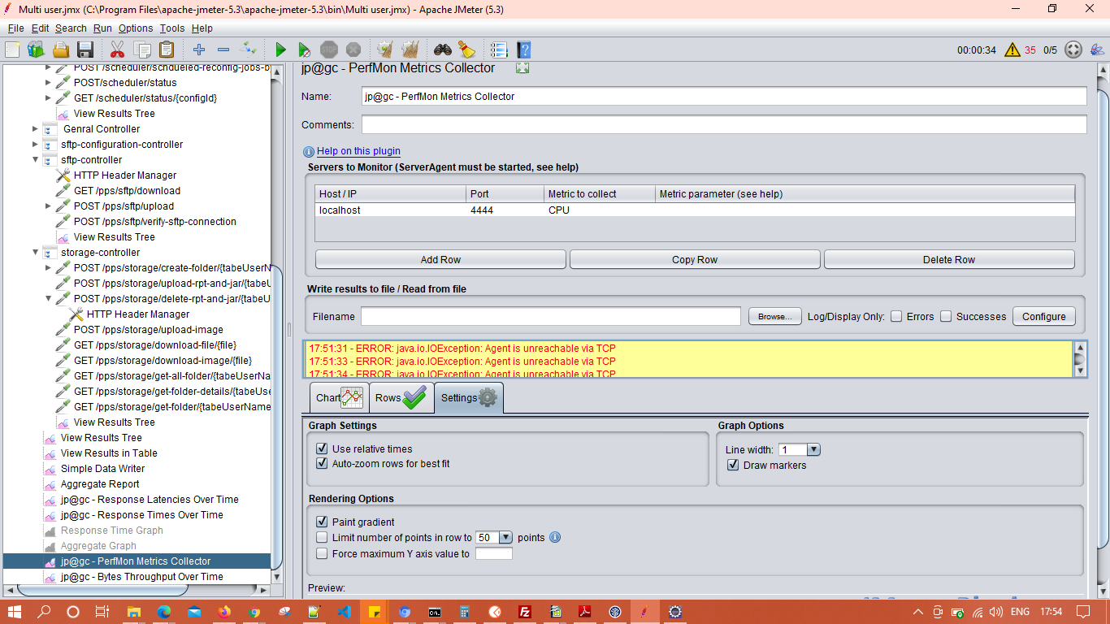Screen dimensions: 1110x624
Task: Open the Help on this plugin link
Action: 358,151
